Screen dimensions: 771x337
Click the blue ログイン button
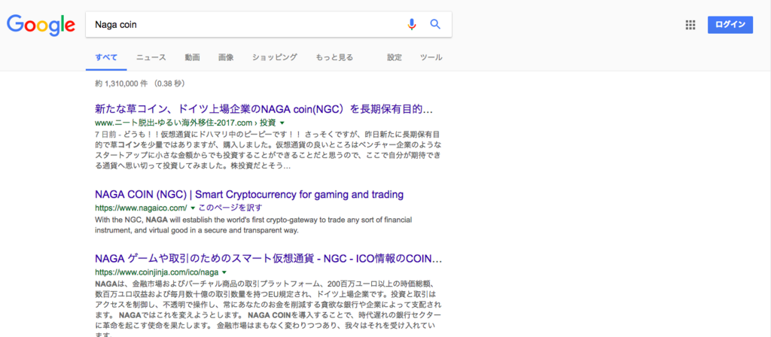[730, 25]
